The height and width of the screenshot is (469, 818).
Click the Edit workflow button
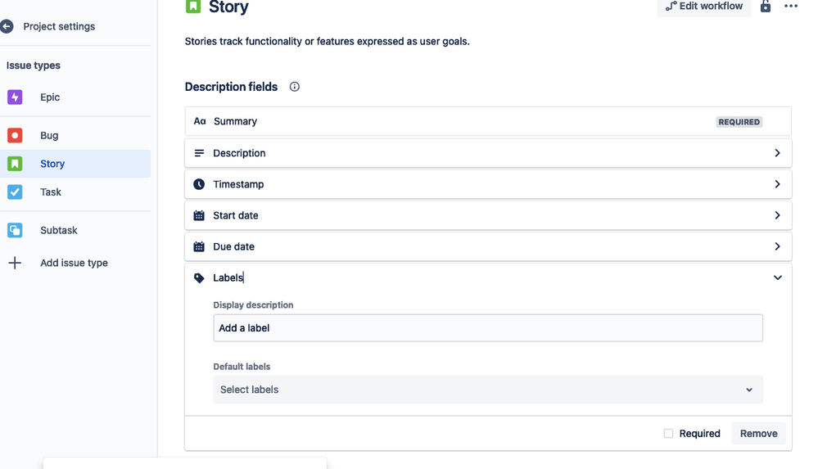click(x=704, y=7)
